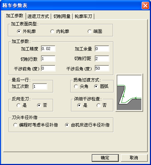The width and height of the screenshot is (151, 165).
Task: Open the 切削用量 tab
Action: tap(62, 16)
